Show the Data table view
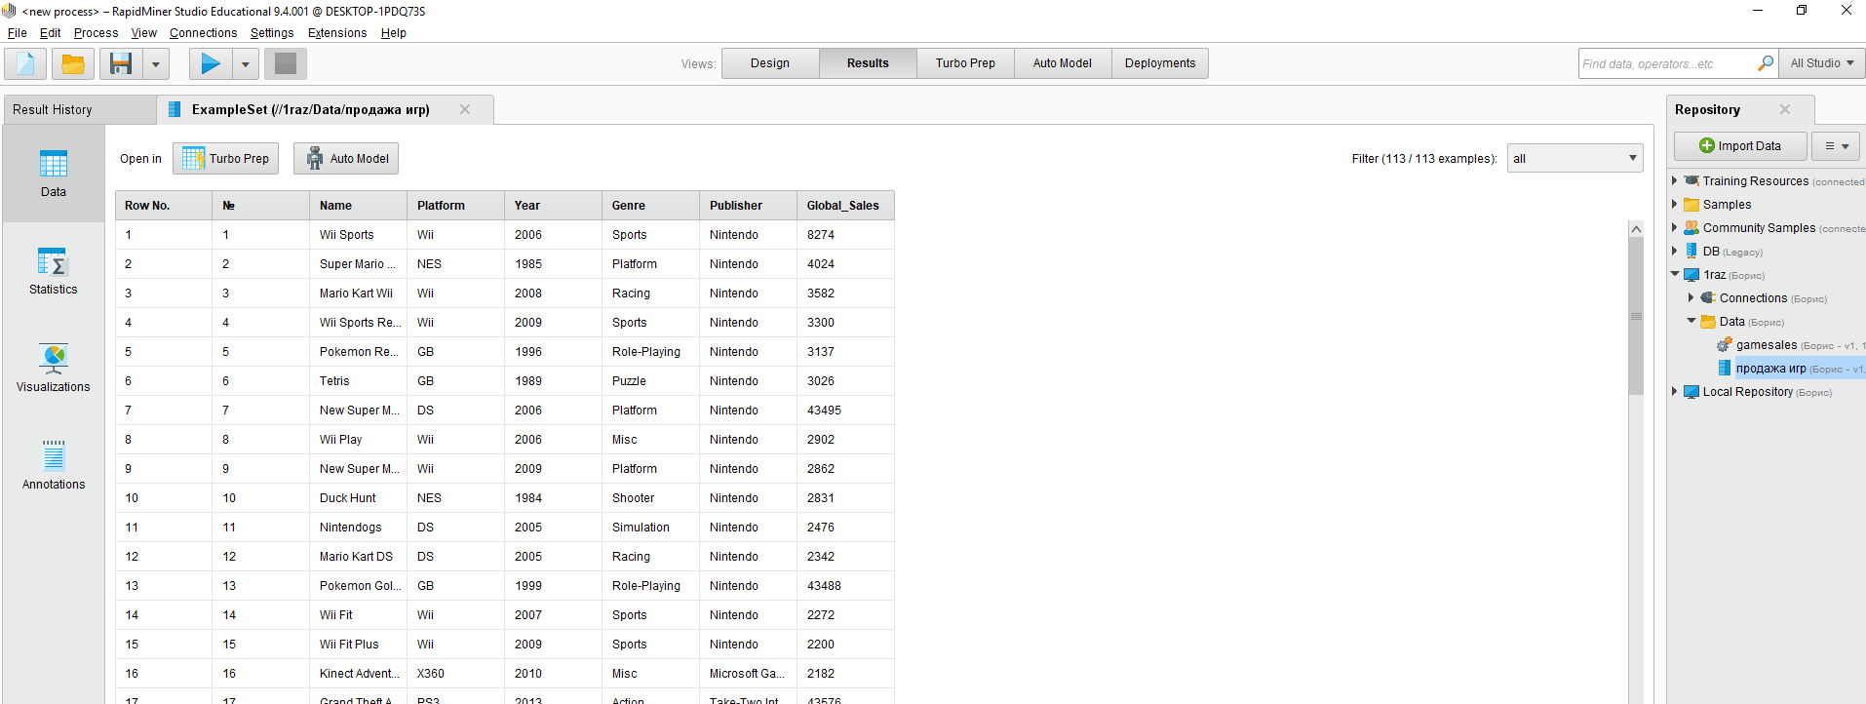Screen dimensions: 1866x704 coord(54,174)
